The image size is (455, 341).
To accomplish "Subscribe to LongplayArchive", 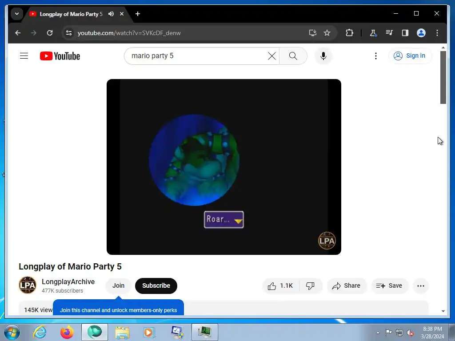I will click(x=156, y=285).
